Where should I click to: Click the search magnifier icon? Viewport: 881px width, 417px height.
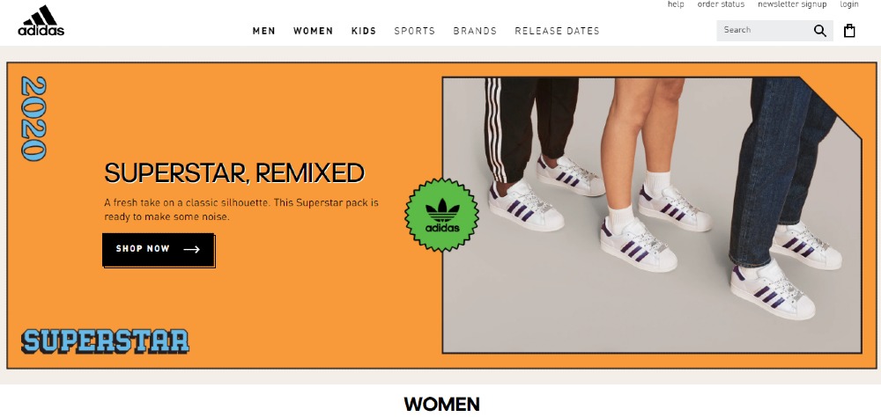(x=819, y=31)
